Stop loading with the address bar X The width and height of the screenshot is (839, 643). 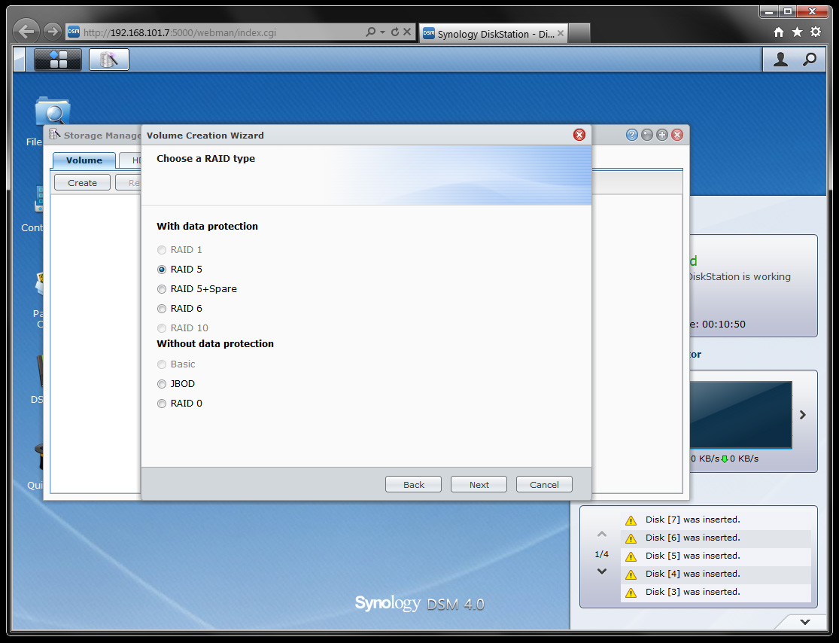(x=407, y=32)
